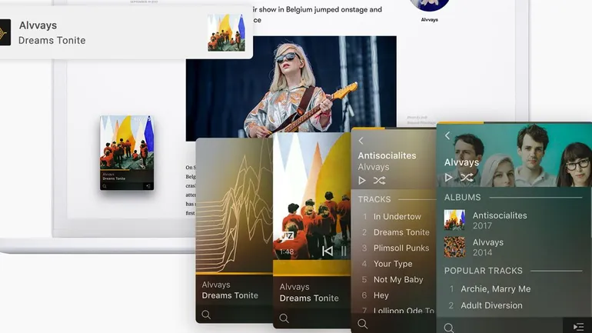Viewport: 592px width, 333px height.
Task: Click the previous track button on the album art player
Action: 328,251
